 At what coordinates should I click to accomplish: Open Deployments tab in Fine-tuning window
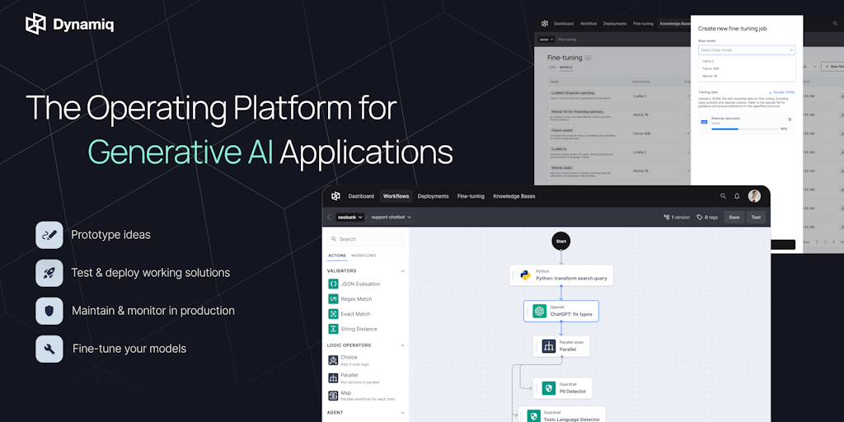tap(614, 24)
